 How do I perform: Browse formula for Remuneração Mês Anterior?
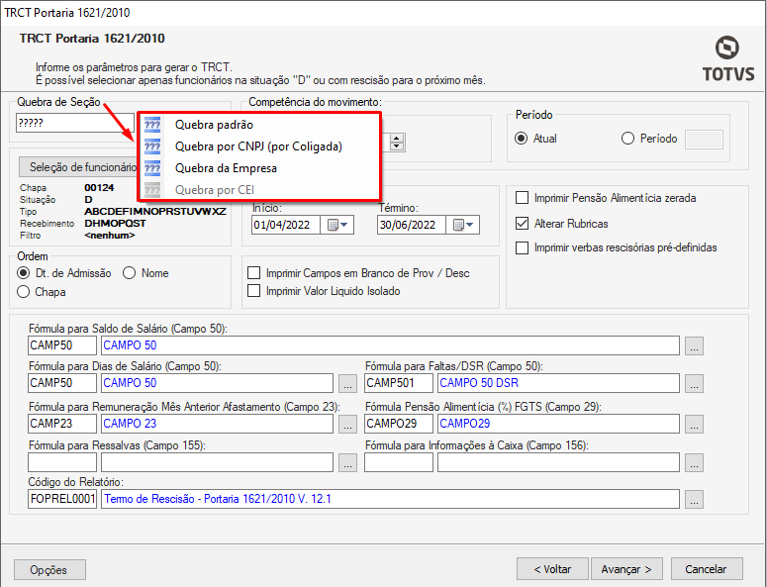click(347, 424)
